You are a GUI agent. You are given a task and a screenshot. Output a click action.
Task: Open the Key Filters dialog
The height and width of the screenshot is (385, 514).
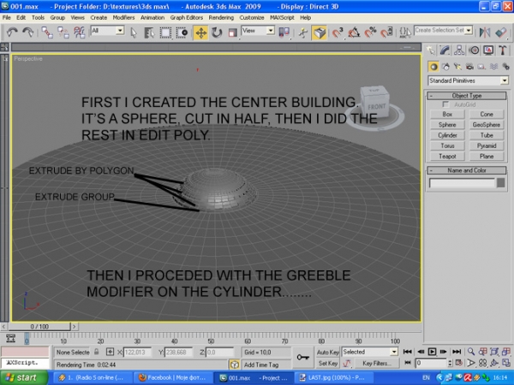coord(377,364)
